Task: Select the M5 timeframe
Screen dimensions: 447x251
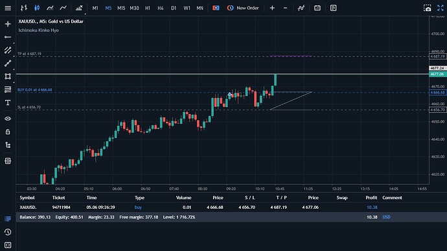Action: (108, 8)
